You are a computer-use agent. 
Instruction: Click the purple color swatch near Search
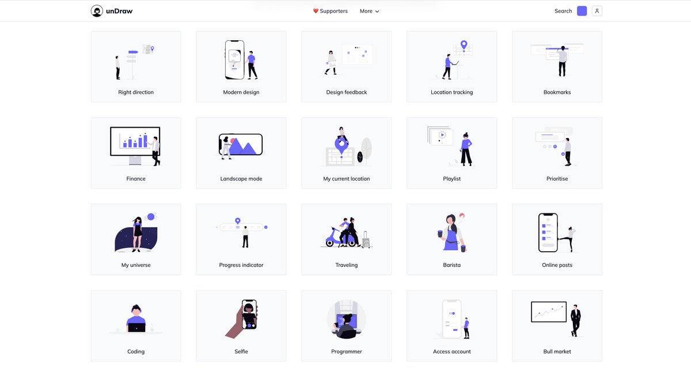[582, 10]
